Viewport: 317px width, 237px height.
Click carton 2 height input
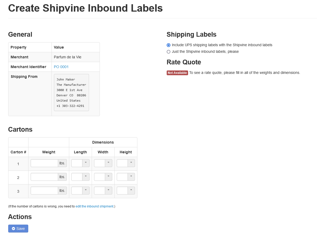(x=122, y=177)
